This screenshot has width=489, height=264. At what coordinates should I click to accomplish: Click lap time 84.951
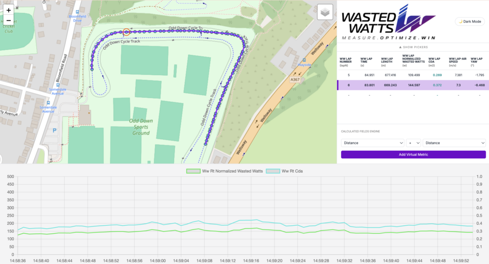pos(369,75)
